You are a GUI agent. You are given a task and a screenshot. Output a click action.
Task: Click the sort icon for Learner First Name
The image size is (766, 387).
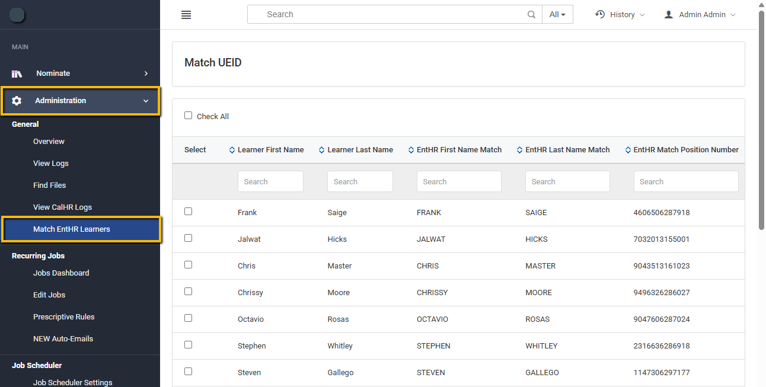pyautogui.click(x=232, y=149)
